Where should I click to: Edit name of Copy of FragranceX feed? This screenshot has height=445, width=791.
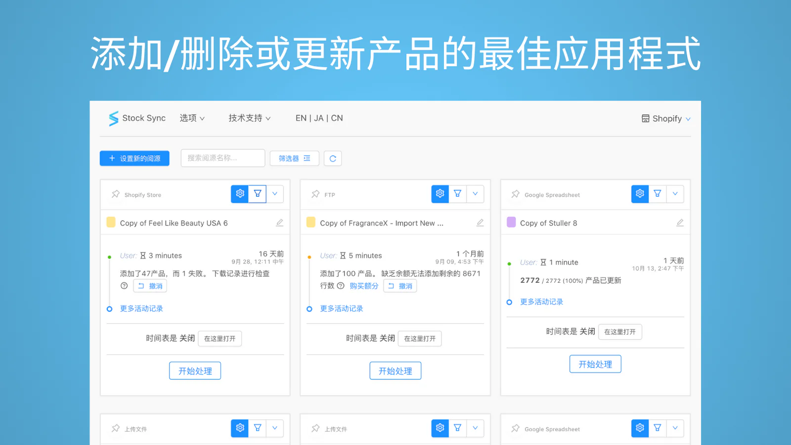480,223
